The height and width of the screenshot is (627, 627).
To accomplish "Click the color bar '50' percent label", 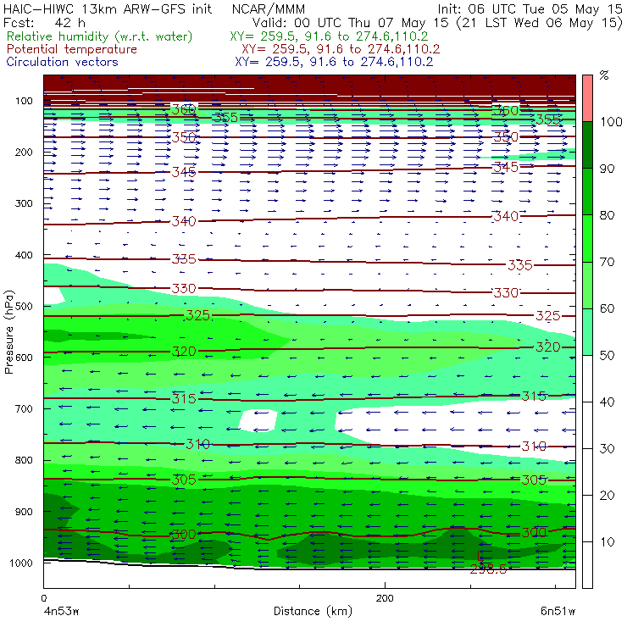I will (x=607, y=355).
